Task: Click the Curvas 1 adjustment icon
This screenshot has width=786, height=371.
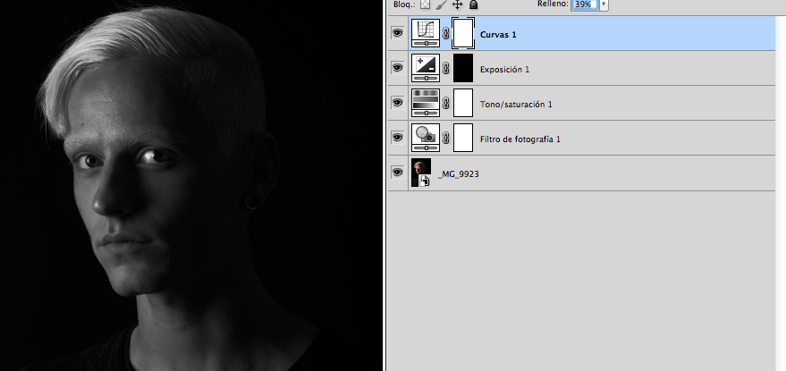Action: [x=425, y=34]
